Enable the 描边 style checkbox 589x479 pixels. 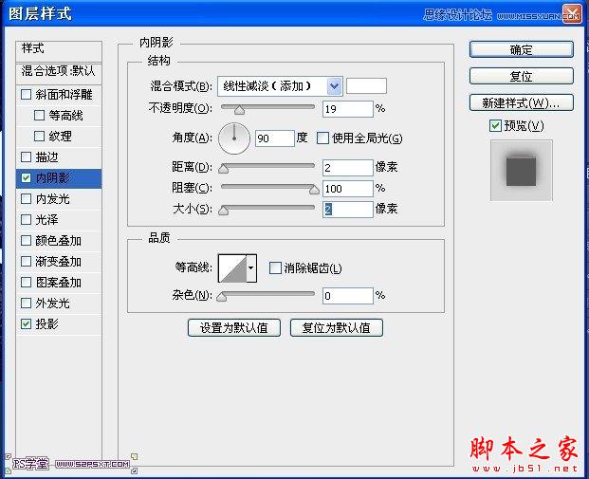[x=26, y=157]
